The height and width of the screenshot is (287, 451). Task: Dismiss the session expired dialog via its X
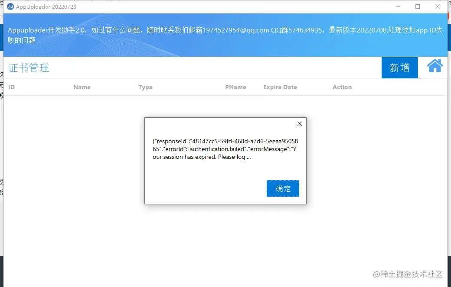pos(299,124)
